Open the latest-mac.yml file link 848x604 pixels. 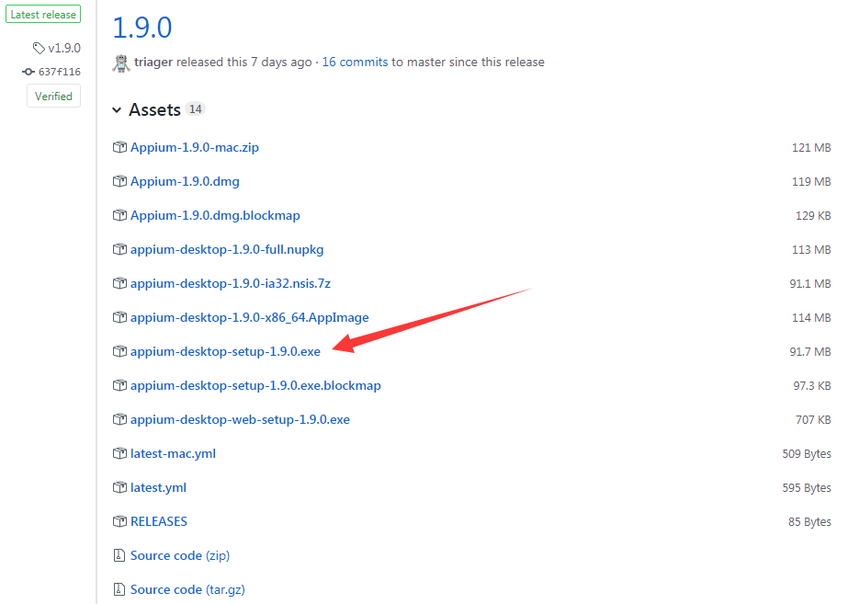point(173,453)
